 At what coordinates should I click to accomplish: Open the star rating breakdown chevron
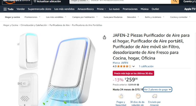[x=133, y=66]
